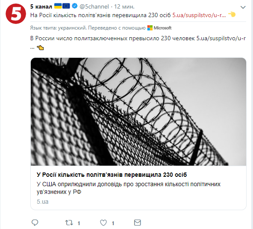Click the card headline about 230 осіб

point(112,175)
